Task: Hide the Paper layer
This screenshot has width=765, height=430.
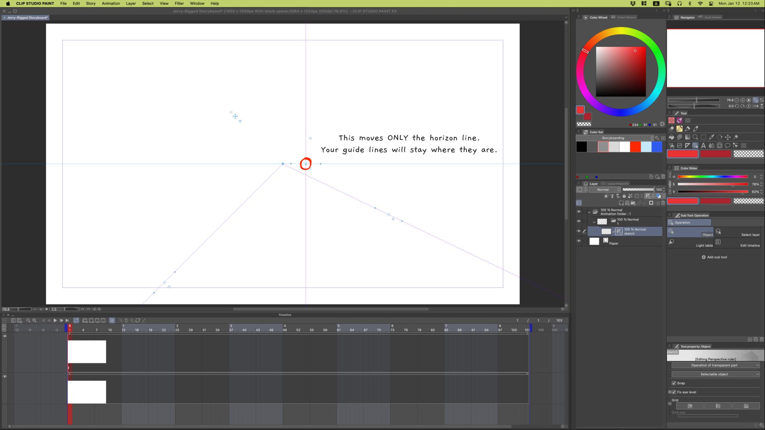Action: [579, 241]
